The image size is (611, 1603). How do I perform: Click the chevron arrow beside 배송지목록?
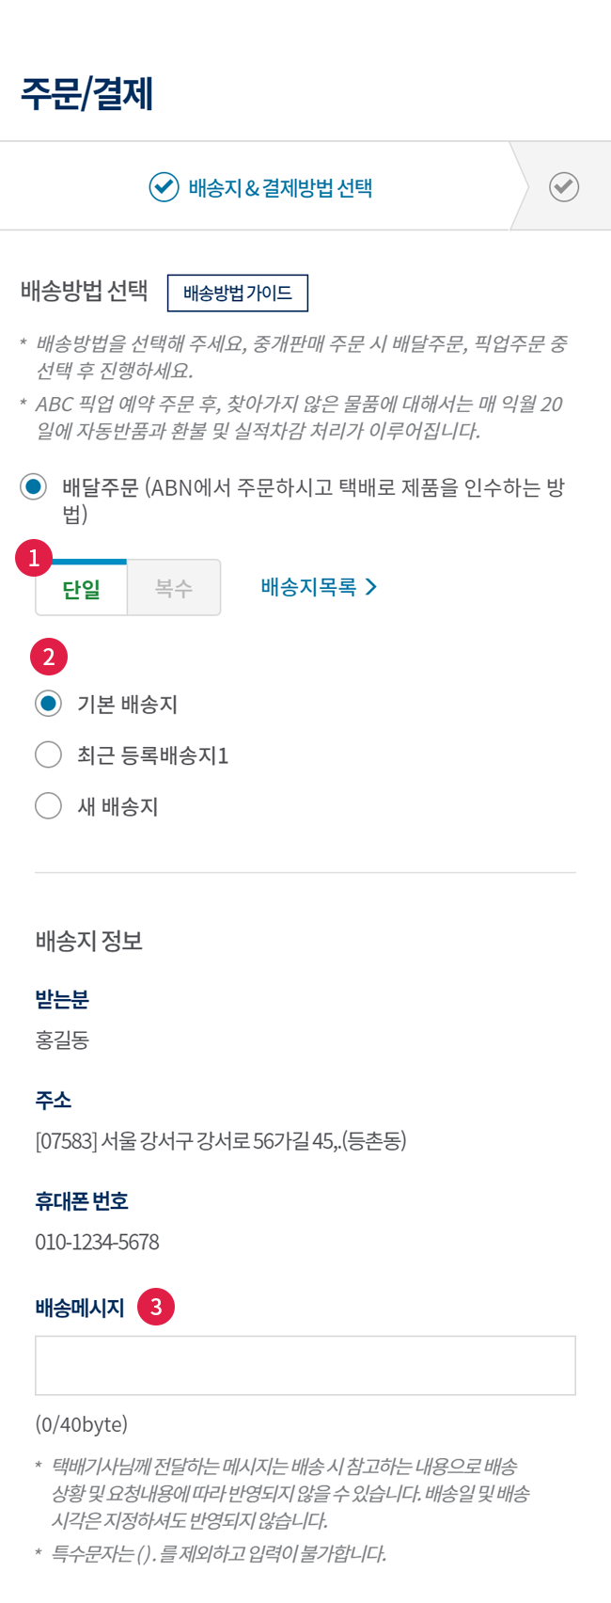point(370,587)
